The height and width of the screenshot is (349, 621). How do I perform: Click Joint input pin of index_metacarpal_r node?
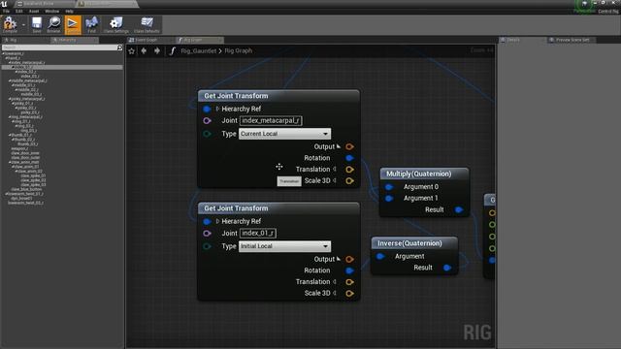pos(207,120)
